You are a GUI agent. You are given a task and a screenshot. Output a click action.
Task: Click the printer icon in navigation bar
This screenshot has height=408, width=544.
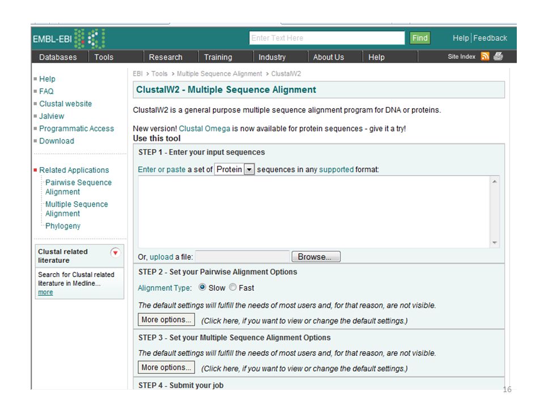click(498, 56)
